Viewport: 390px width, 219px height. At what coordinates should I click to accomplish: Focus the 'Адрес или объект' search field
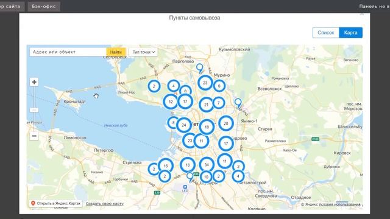pos(68,52)
